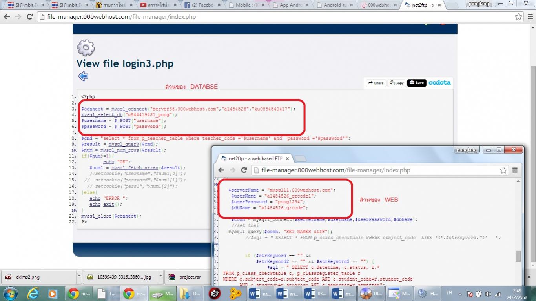The height and width of the screenshot is (301, 536).
Task: Click the gear icon above View file heading
Action: 86,48
